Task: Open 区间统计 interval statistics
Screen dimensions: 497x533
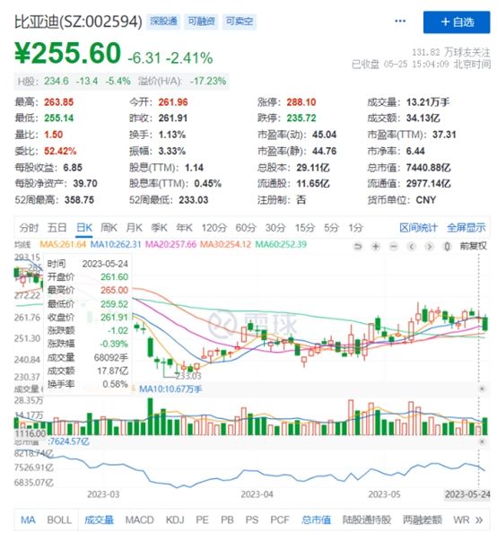Action: 418,227
